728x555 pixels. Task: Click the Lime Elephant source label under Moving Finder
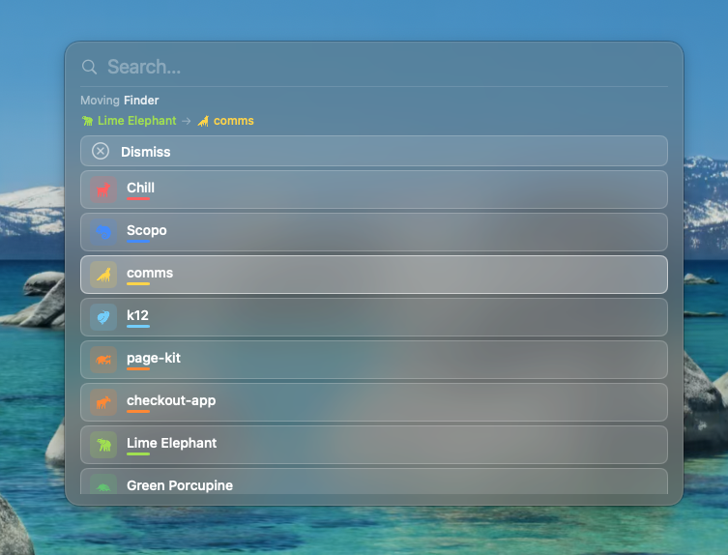137,121
